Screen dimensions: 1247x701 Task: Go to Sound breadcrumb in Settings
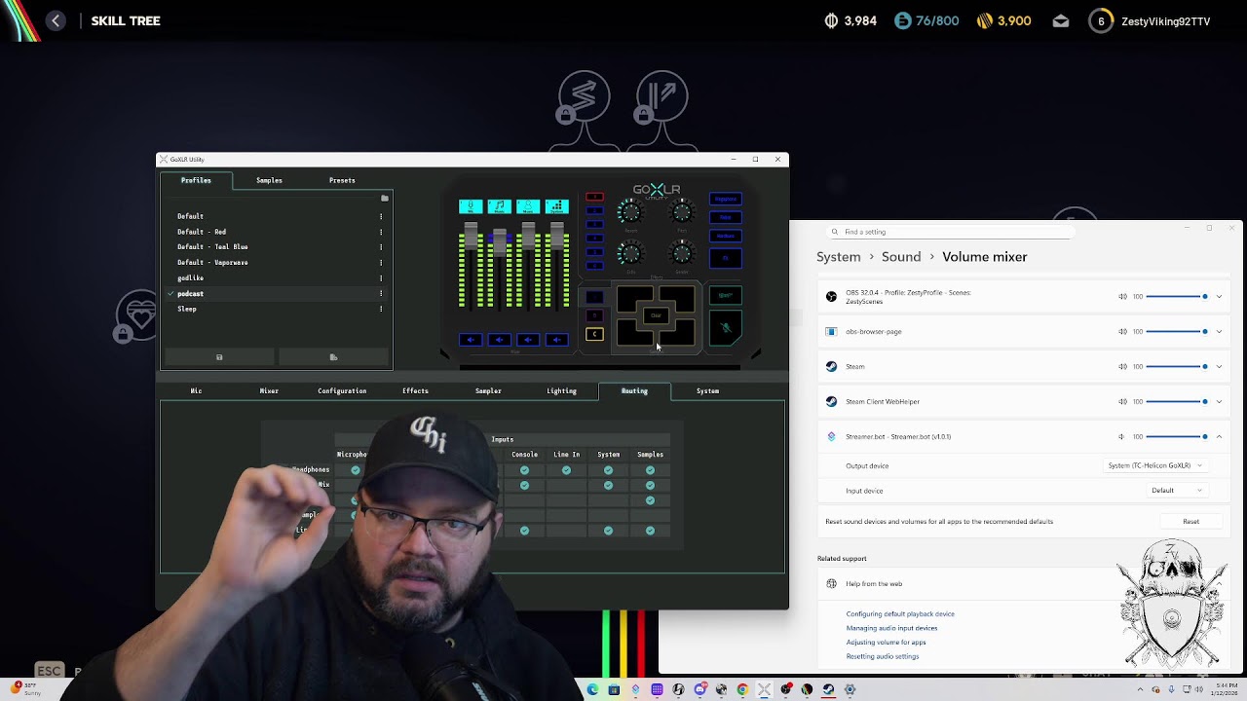901,257
